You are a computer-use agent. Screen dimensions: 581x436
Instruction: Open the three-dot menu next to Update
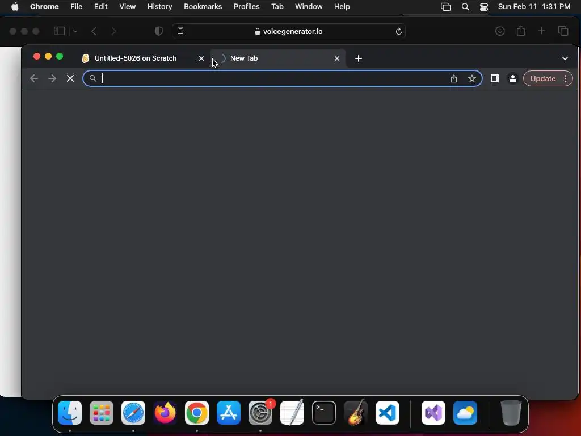point(566,78)
